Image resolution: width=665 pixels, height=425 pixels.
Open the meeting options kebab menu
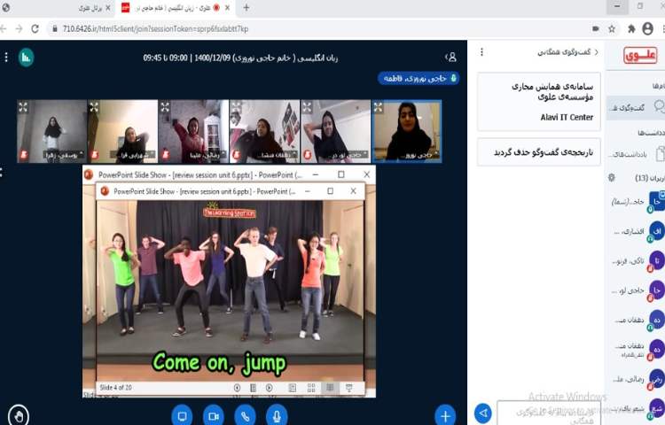[6, 58]
